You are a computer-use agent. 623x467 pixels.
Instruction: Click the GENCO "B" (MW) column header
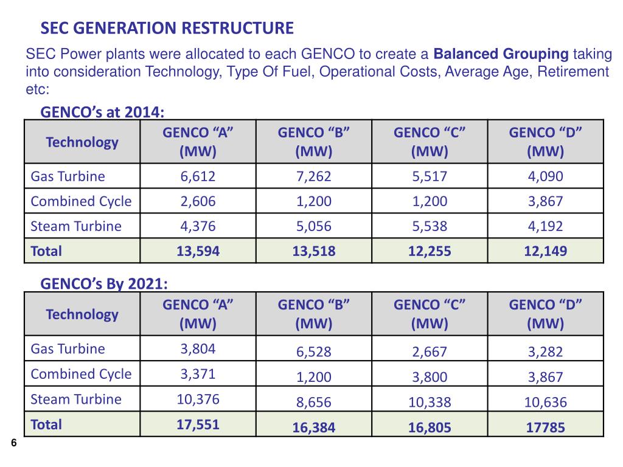[313, 142]
